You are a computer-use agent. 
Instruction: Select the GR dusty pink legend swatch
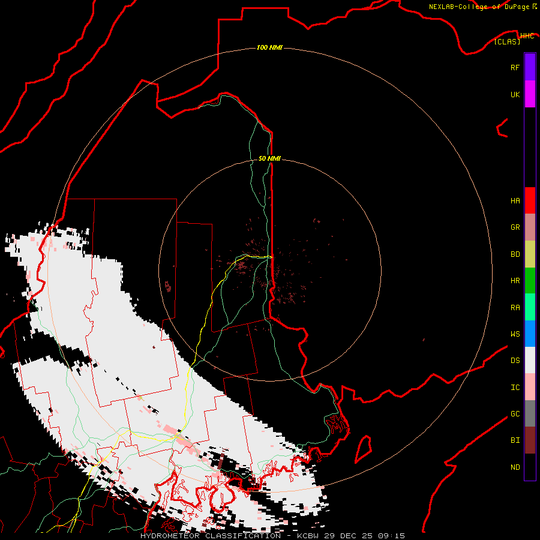click(x=530, y=227)
